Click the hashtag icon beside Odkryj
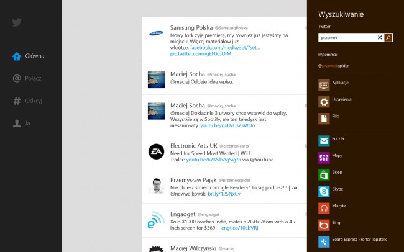404x252 pixels. (17, 101)
